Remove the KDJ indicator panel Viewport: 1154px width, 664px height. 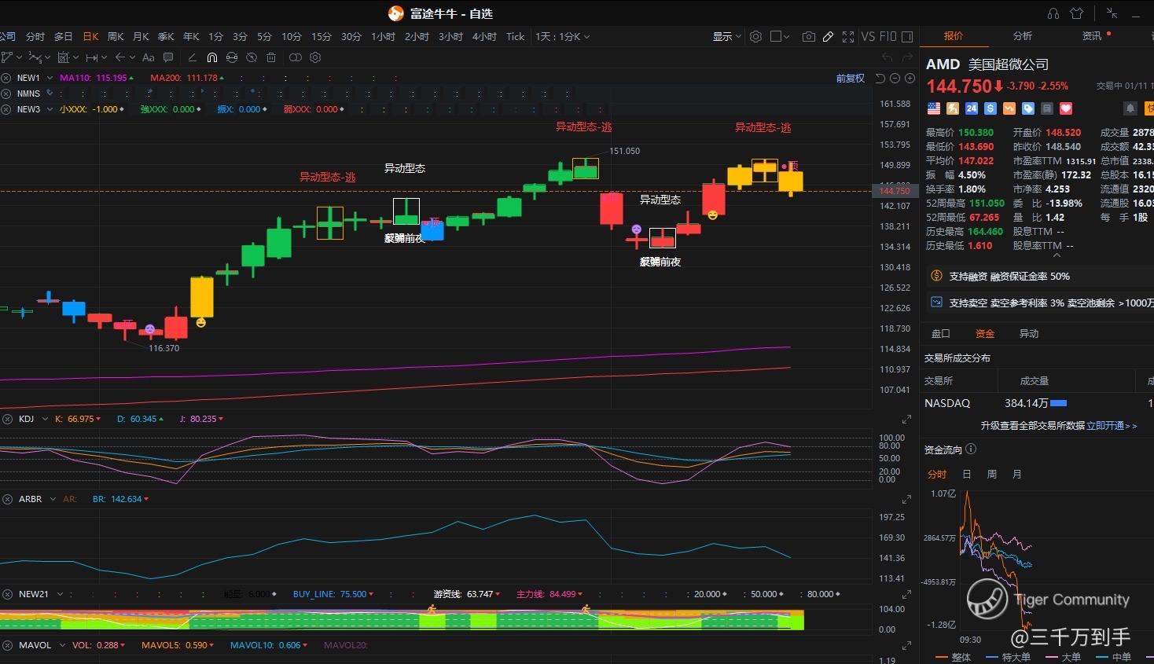pos(7,419)
